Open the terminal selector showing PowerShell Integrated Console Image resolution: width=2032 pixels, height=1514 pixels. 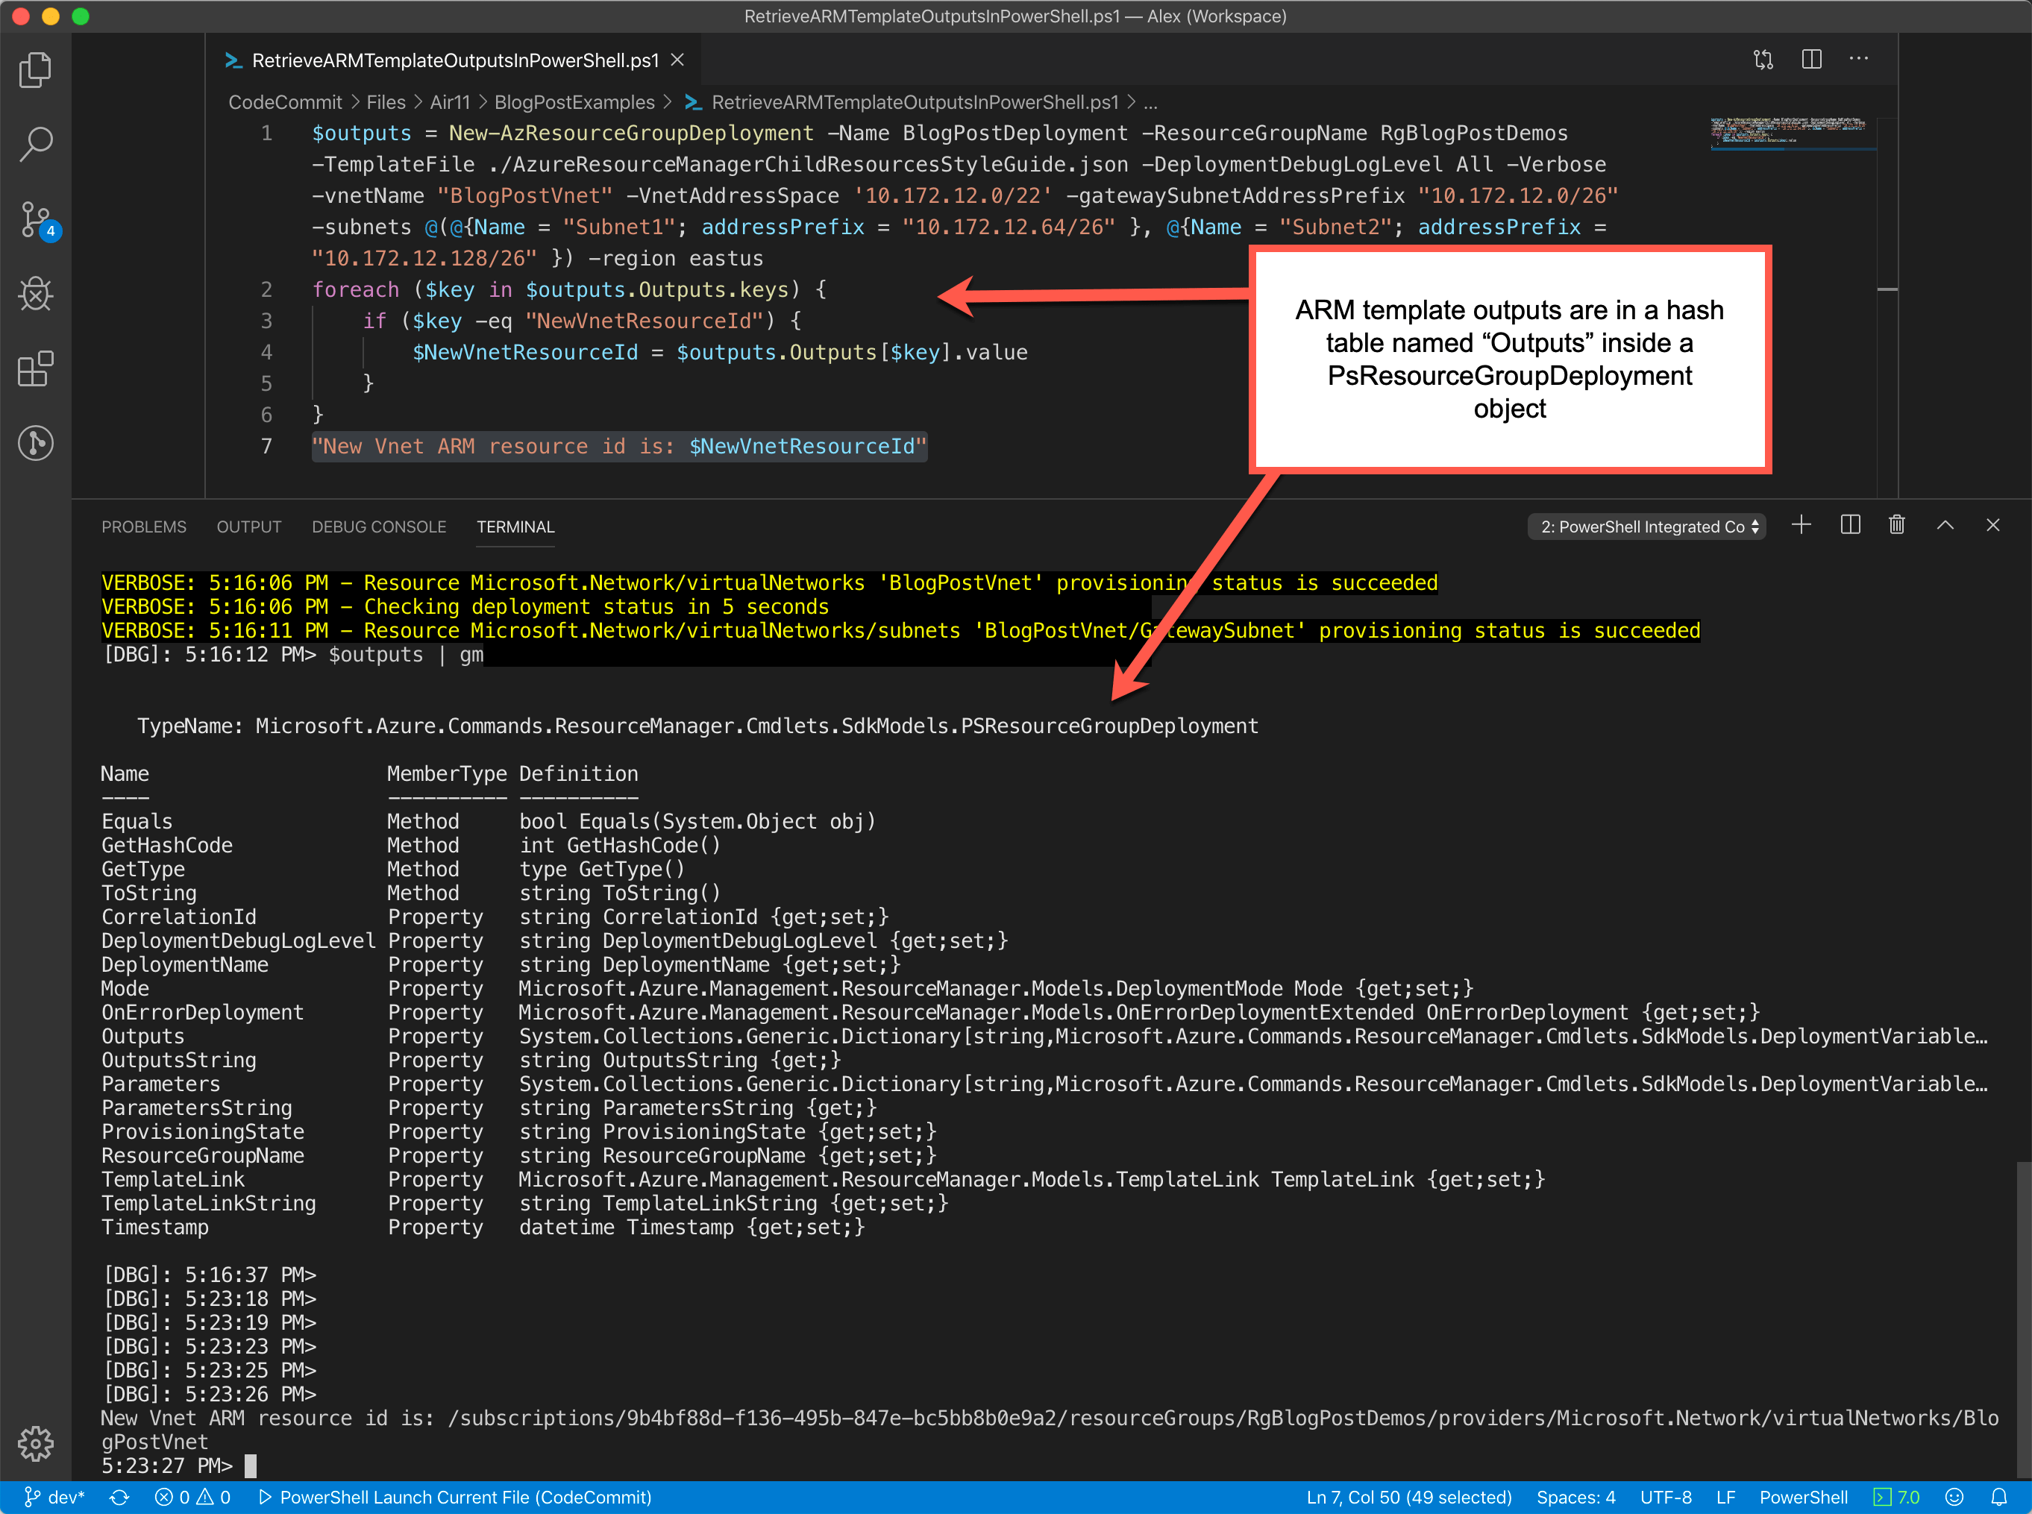1646,526
